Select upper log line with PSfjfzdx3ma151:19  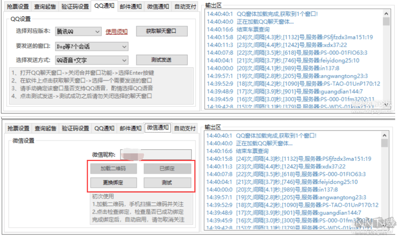290,37
